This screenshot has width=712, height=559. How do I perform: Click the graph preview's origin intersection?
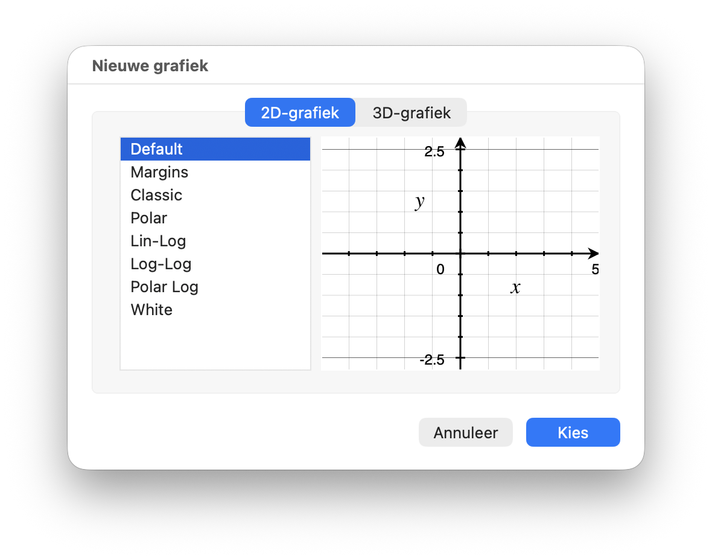460,254
